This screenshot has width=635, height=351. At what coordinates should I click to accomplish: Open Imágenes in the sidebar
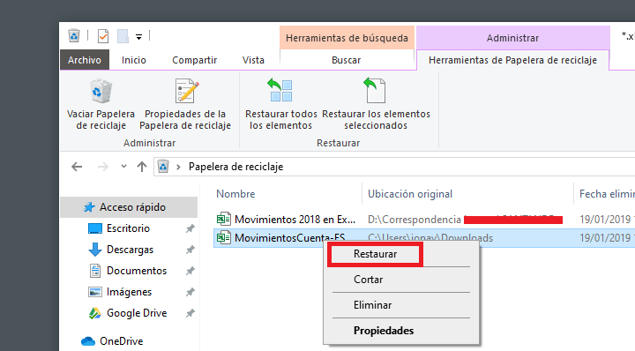pyautogui.click(x=129, y=292)
